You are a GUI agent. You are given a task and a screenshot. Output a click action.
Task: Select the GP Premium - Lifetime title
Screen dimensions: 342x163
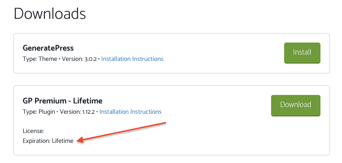tap(62, 101)
